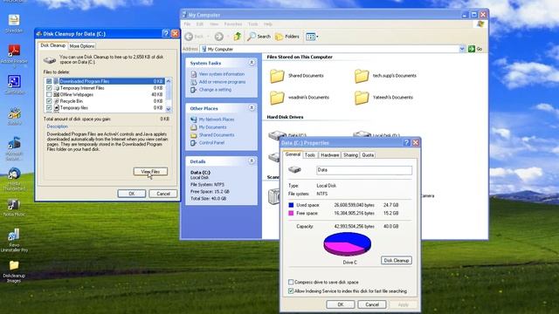Image resolution: width=559 pixels, height=314 pixels.
Task: Click the Go button beside the address bar
Action: point(475,49)
